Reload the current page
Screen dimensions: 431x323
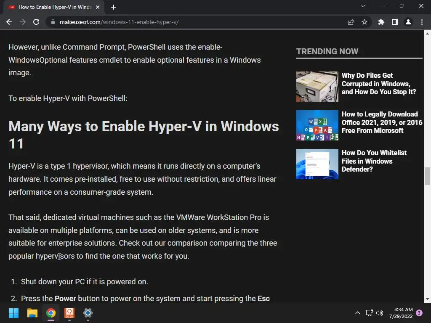coord(36,22)
